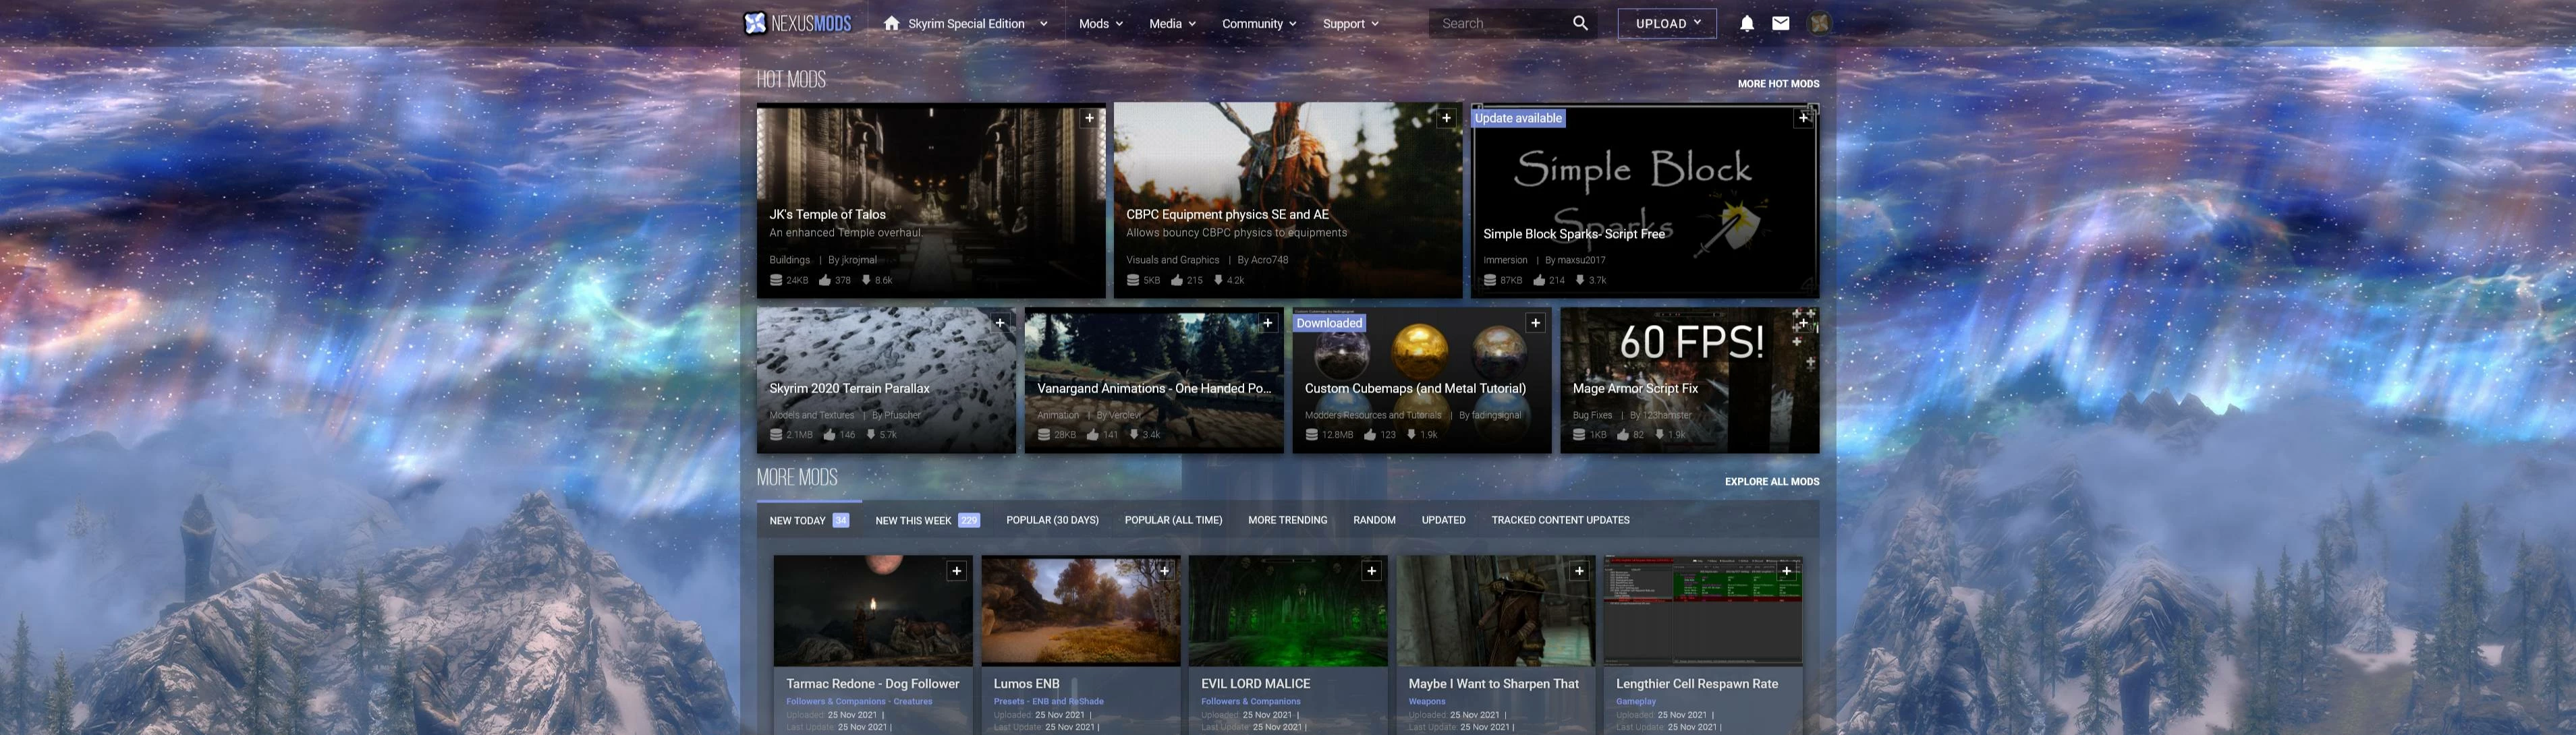Screen dimensions: 2576x735
Task: Open the messages envelope icon
Action: point(1780,23)
